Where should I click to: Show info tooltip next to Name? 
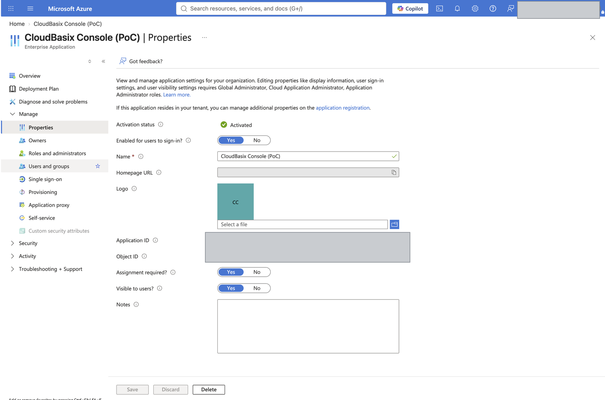[x=141, y=156]
